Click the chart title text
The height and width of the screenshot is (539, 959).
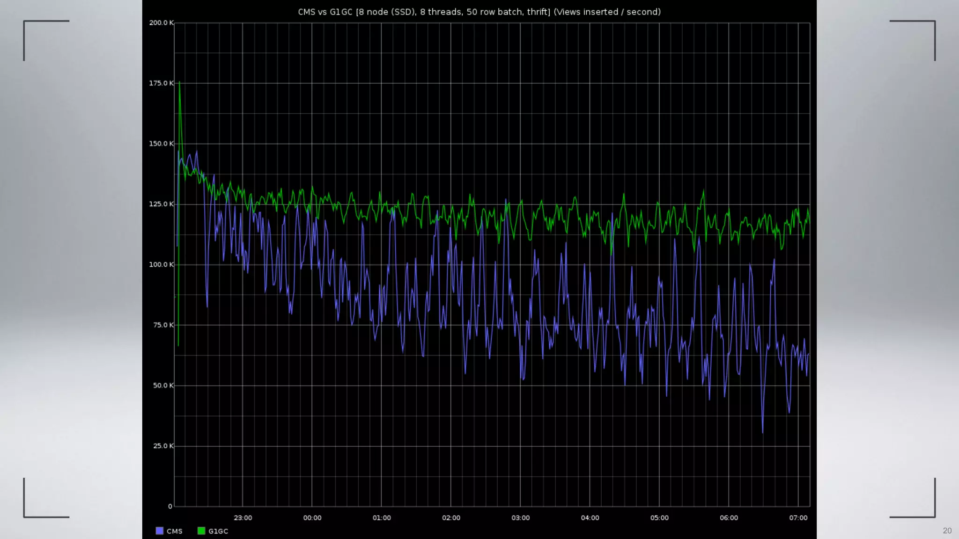(x=479, y=12)
